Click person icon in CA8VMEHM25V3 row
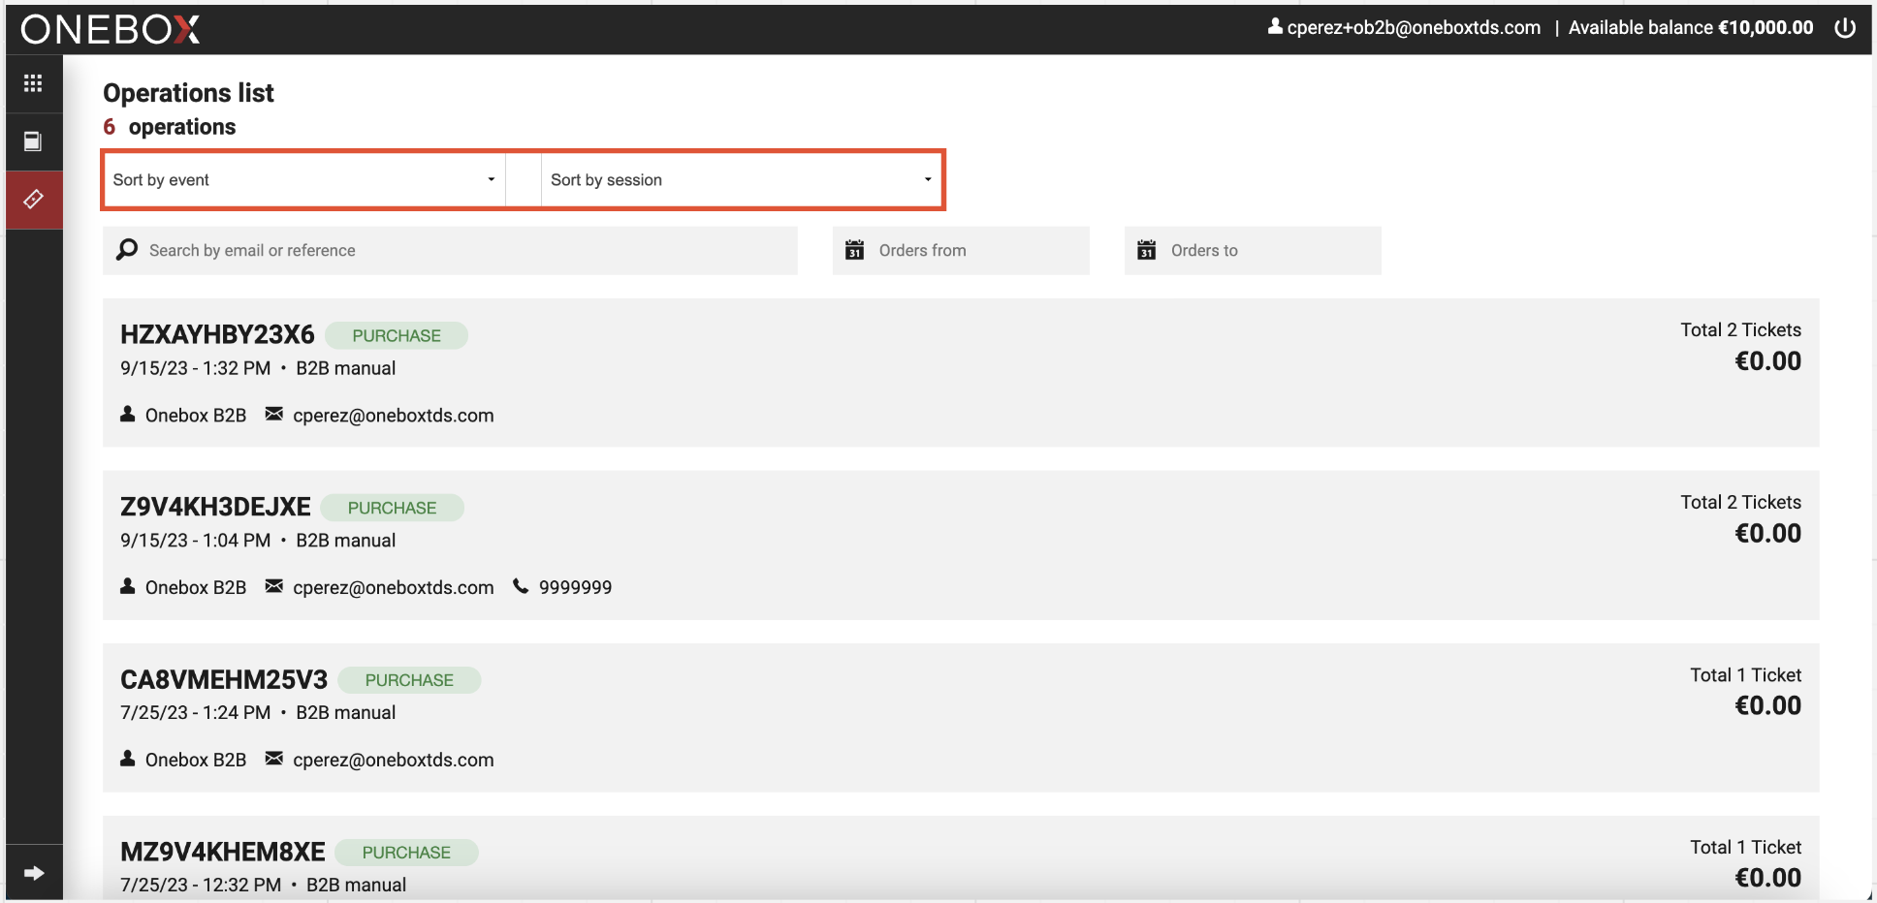Screen dimensions: 1877x903 coord(128,759)
